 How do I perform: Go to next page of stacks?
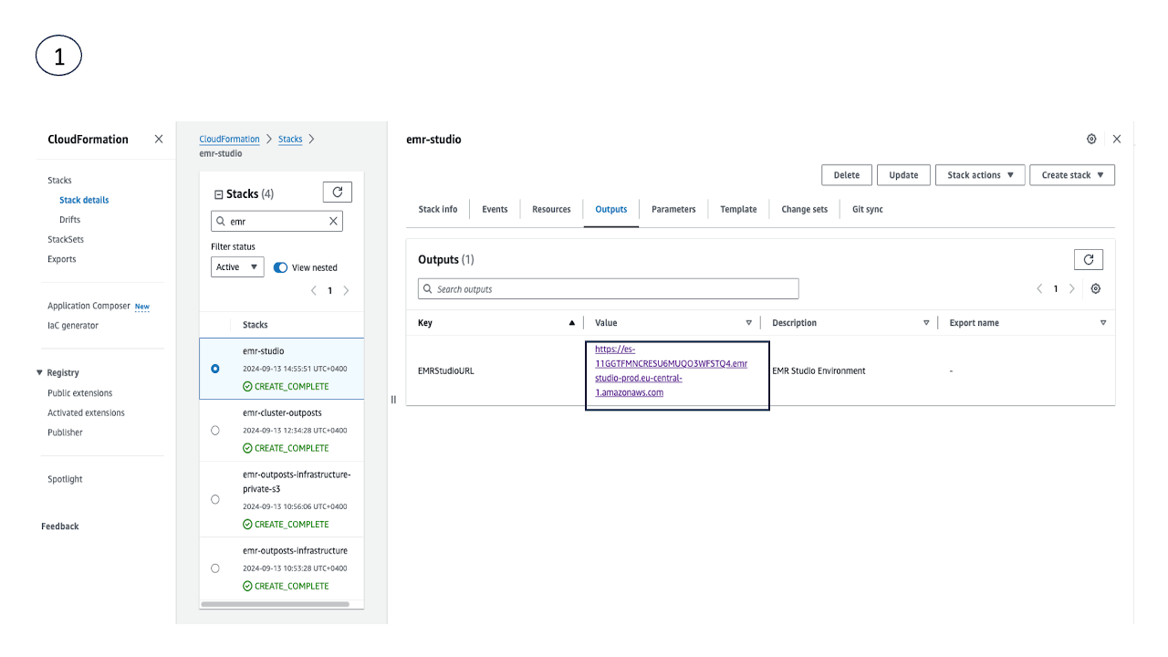pos(346,291)
